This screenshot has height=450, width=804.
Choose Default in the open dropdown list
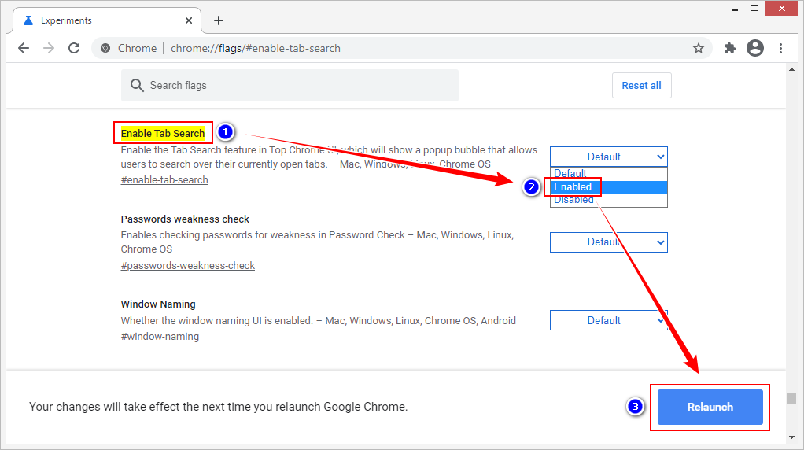tap(609, 173)
